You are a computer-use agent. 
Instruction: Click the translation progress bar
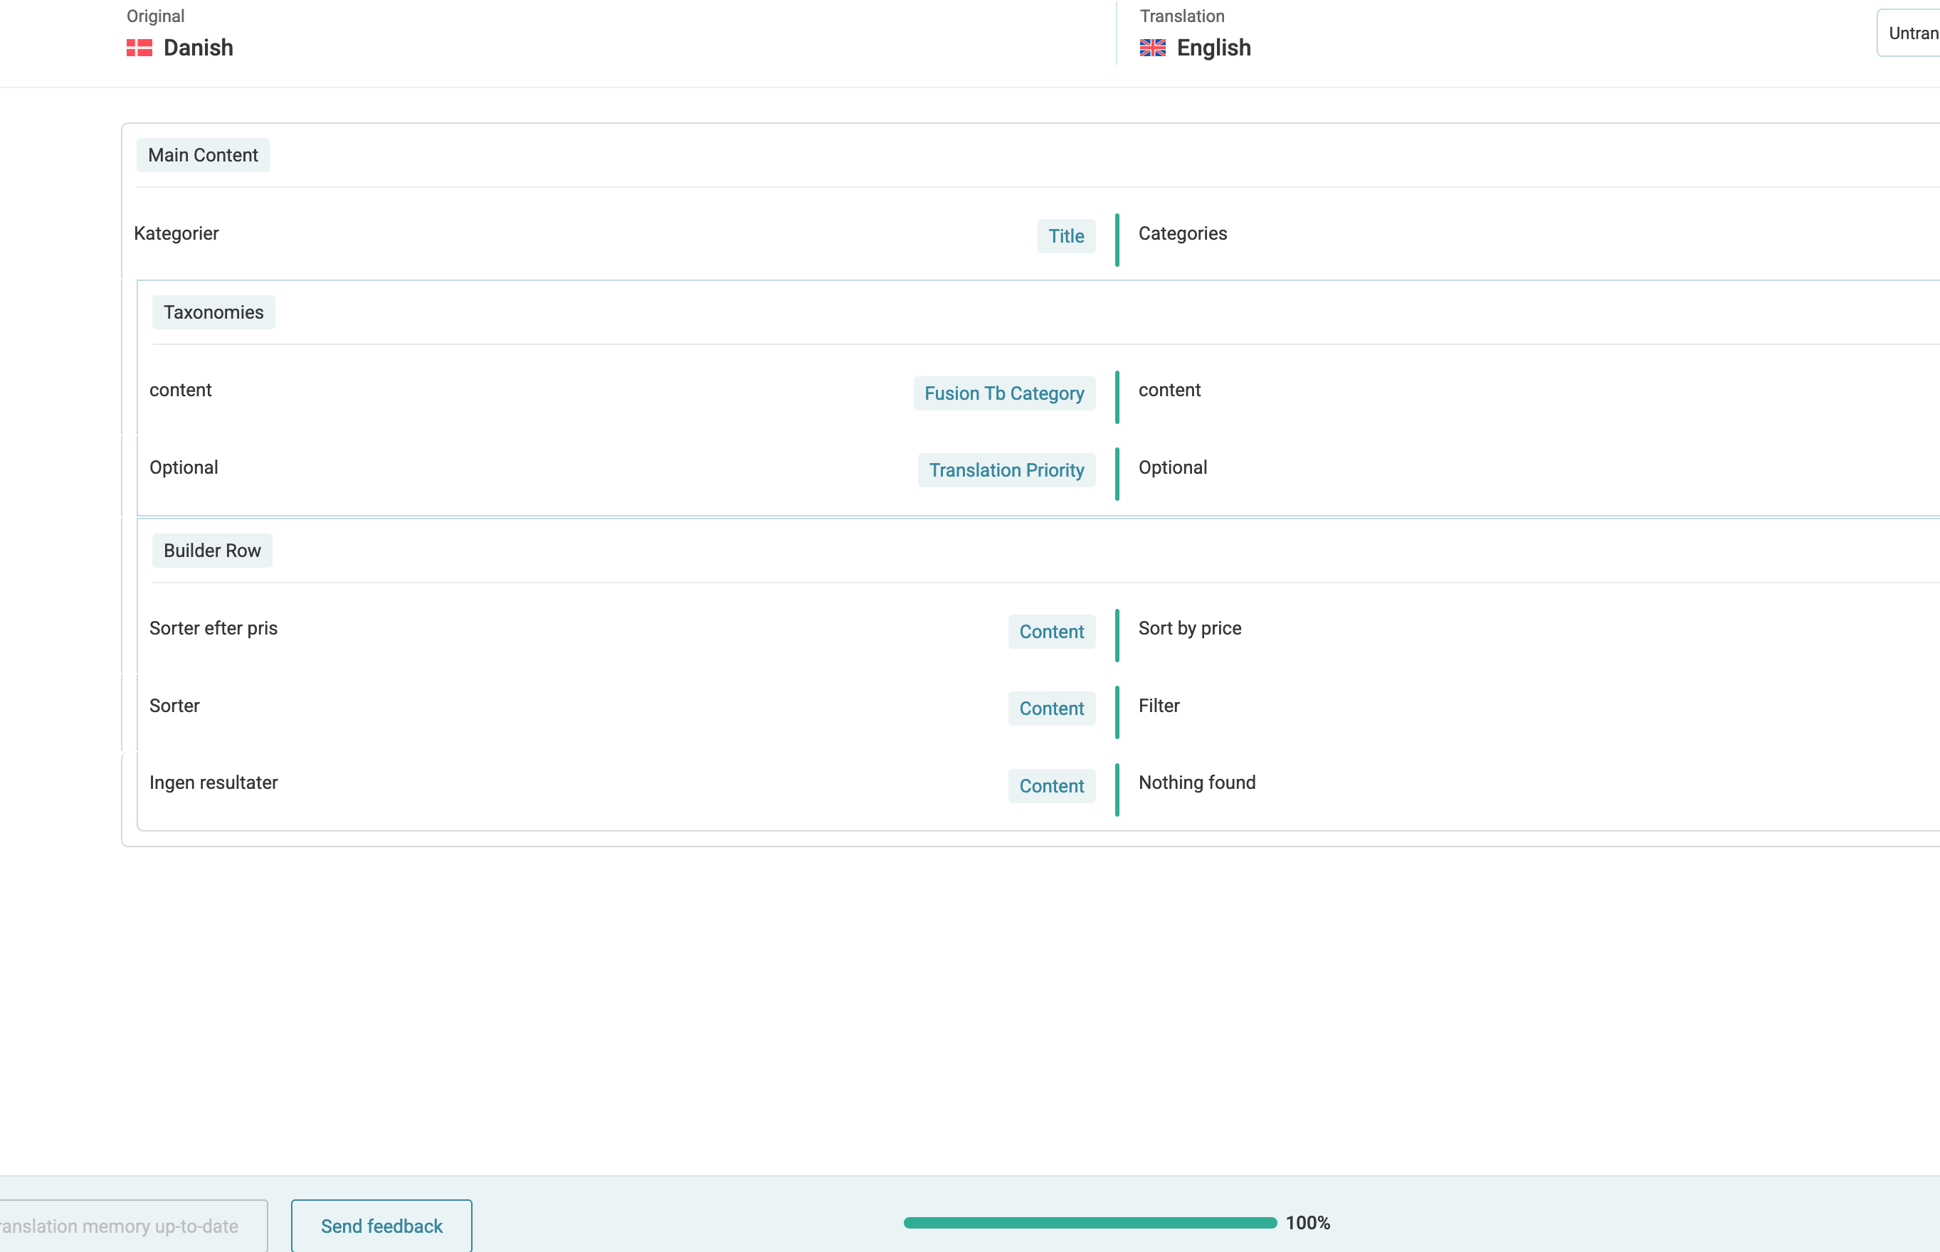click(x=1090, y=1223)
